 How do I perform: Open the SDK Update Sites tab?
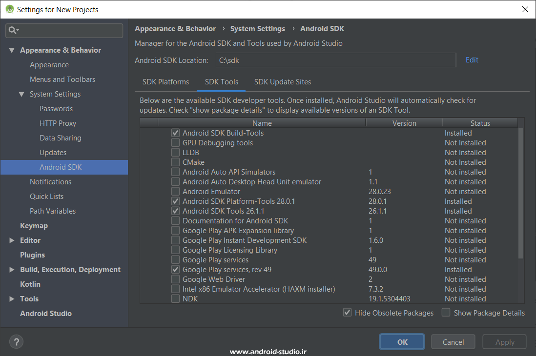click(x=283, y=82)
